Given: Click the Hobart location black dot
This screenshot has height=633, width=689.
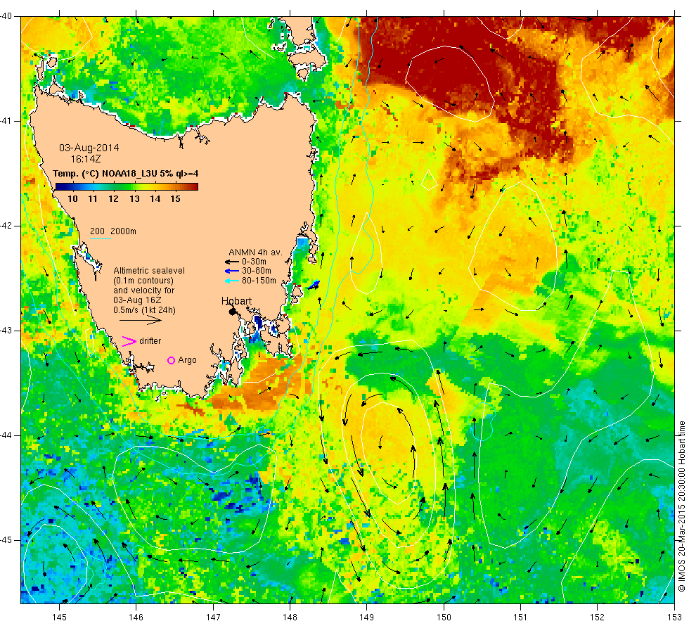Looking at the screenshot, I should (x=233, y=312).
